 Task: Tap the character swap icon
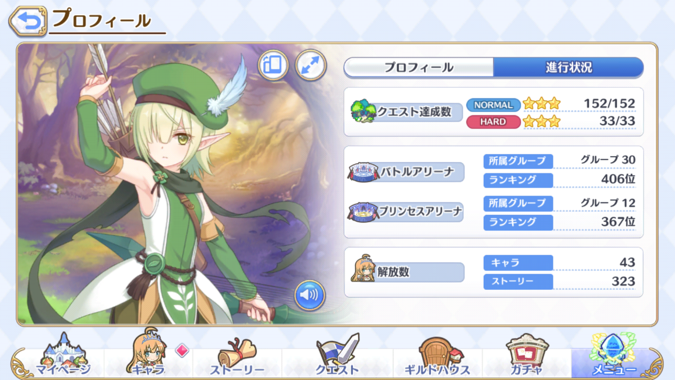pyautogui.click(x=273, y=66)
